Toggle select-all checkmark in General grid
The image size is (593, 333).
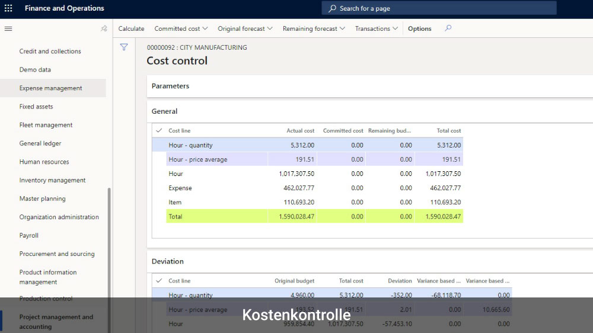coord(159,130)
